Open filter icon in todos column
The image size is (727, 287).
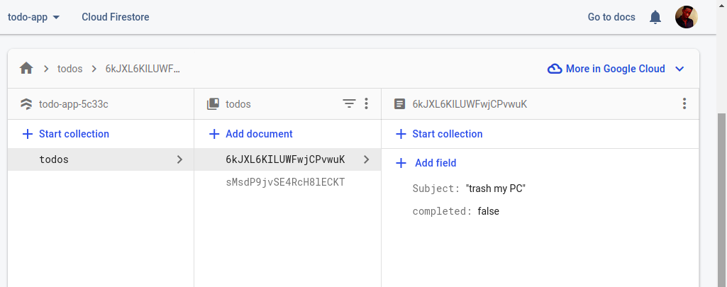tap(349, 104)
